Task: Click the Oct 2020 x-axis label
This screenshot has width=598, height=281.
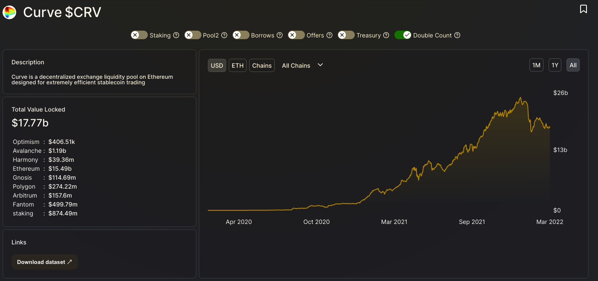Action: (x=316, y=222)
